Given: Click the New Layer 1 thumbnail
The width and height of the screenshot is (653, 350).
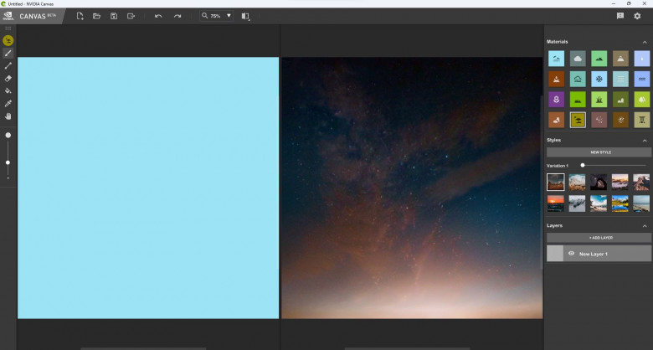Looking at the screenshot, I should (555, 254).
